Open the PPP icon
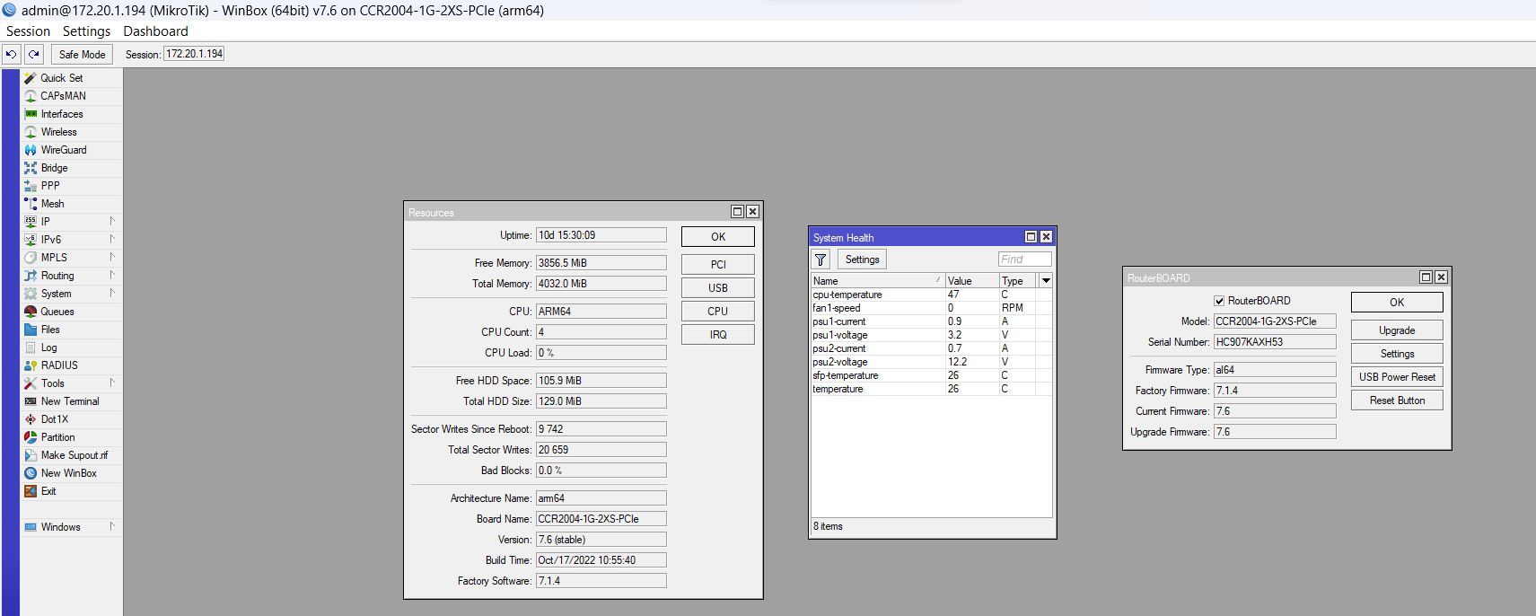This screenshot has height=616, width=1536. coord(31,186)
